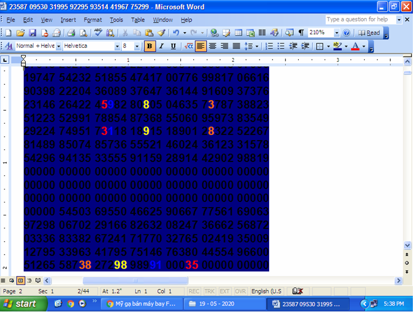Toggle Align Right
Screen dimensions: 414x312
click(225, 46)
